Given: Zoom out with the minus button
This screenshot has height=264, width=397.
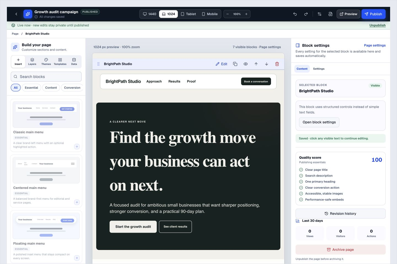Looking at the screenshot, I should click(228, 14).
